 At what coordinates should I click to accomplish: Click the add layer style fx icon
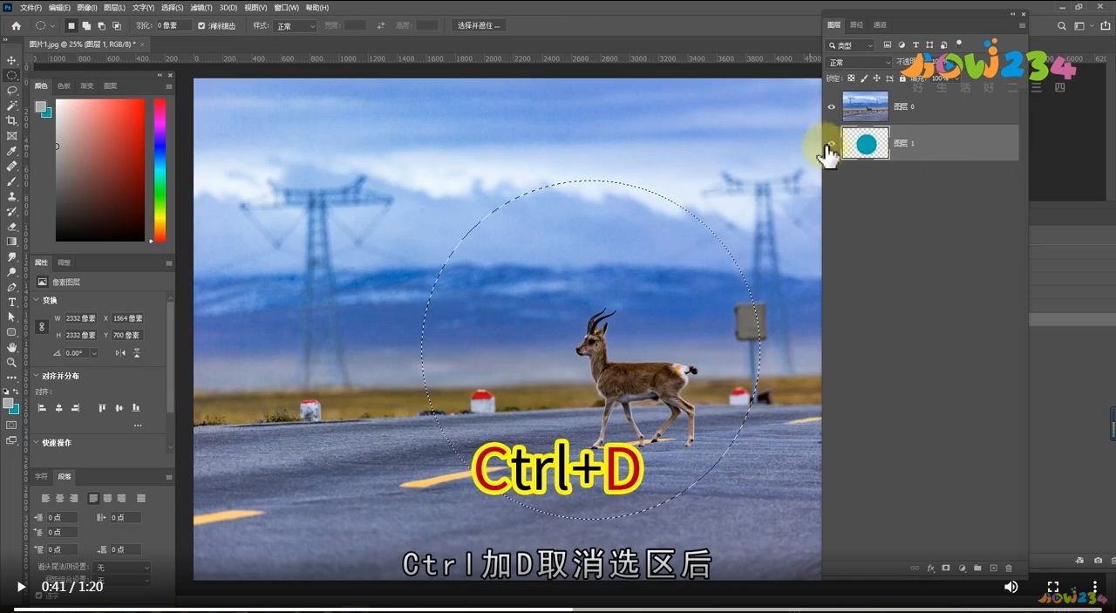(930, 568)
